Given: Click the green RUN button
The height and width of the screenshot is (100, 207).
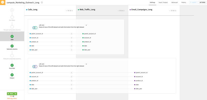Looking at the screenshot, I should click(x=11, y=94).
